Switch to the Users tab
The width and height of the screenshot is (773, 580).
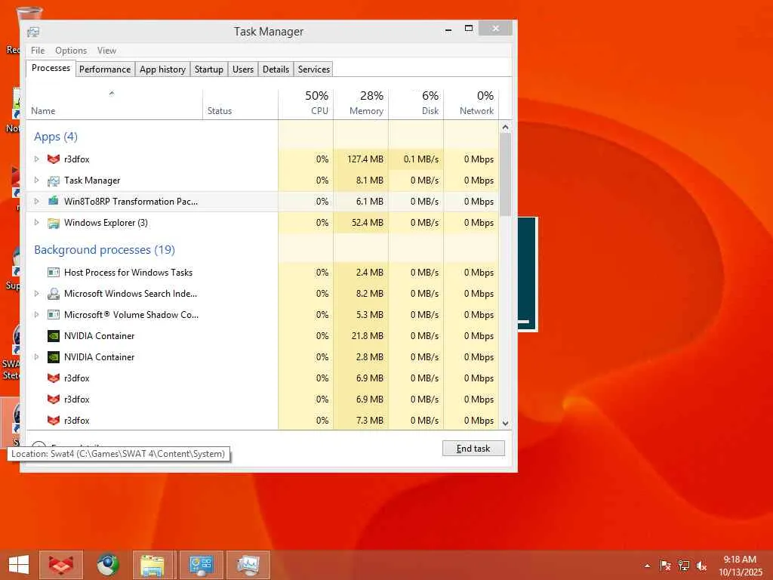(x=243, y=69)
